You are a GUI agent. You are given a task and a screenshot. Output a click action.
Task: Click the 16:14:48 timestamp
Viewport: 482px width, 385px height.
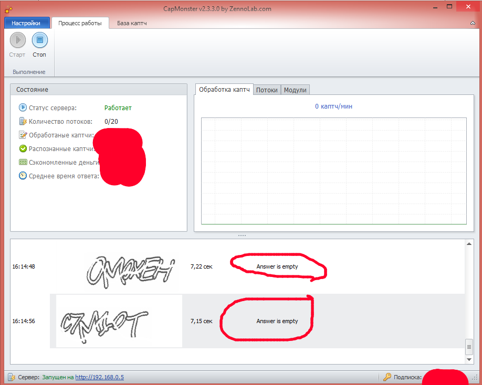tap(24, 266)
